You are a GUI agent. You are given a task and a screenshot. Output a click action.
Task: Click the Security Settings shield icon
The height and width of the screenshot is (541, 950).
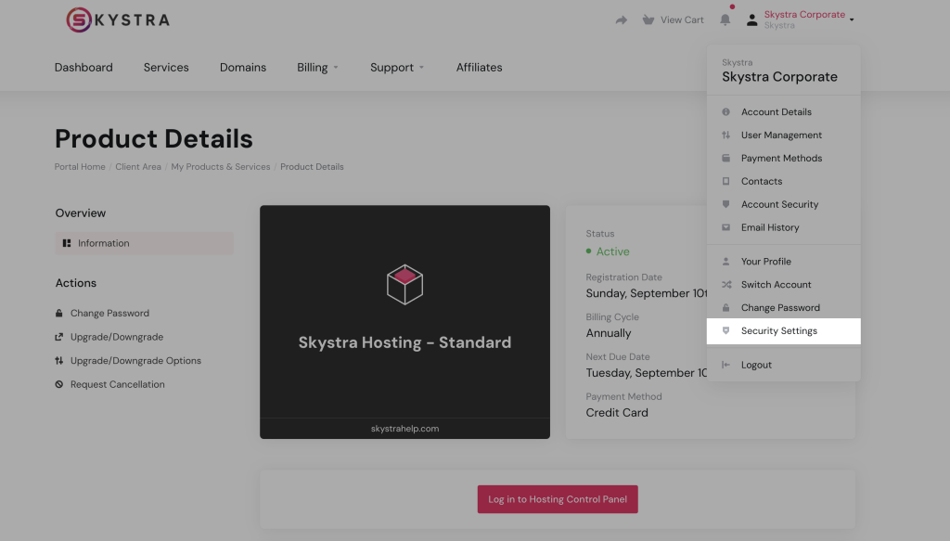(725, 331)
